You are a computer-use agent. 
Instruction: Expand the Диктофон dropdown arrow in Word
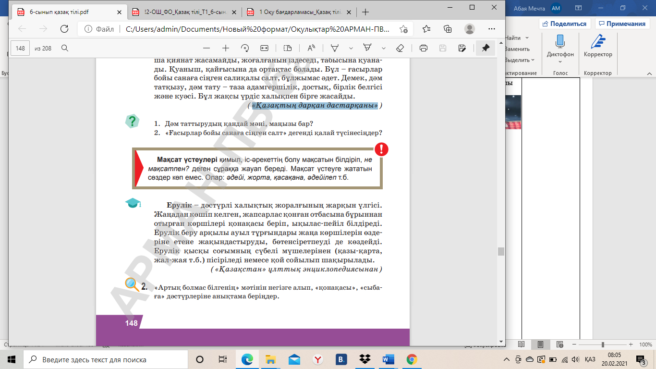pyautogui.click(x=560, y=61)
